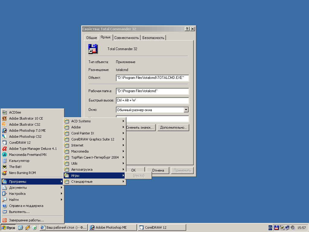Click the empty field below the Окно dropdown
Viewport: 309px width, 232px height.
pos(157,119)
